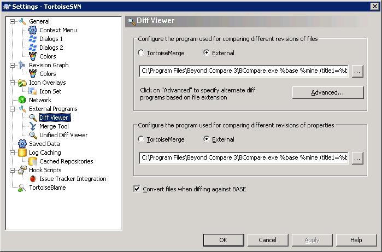
Task: Collapse the Hook Scripts tree node
Action: [12, 170]
